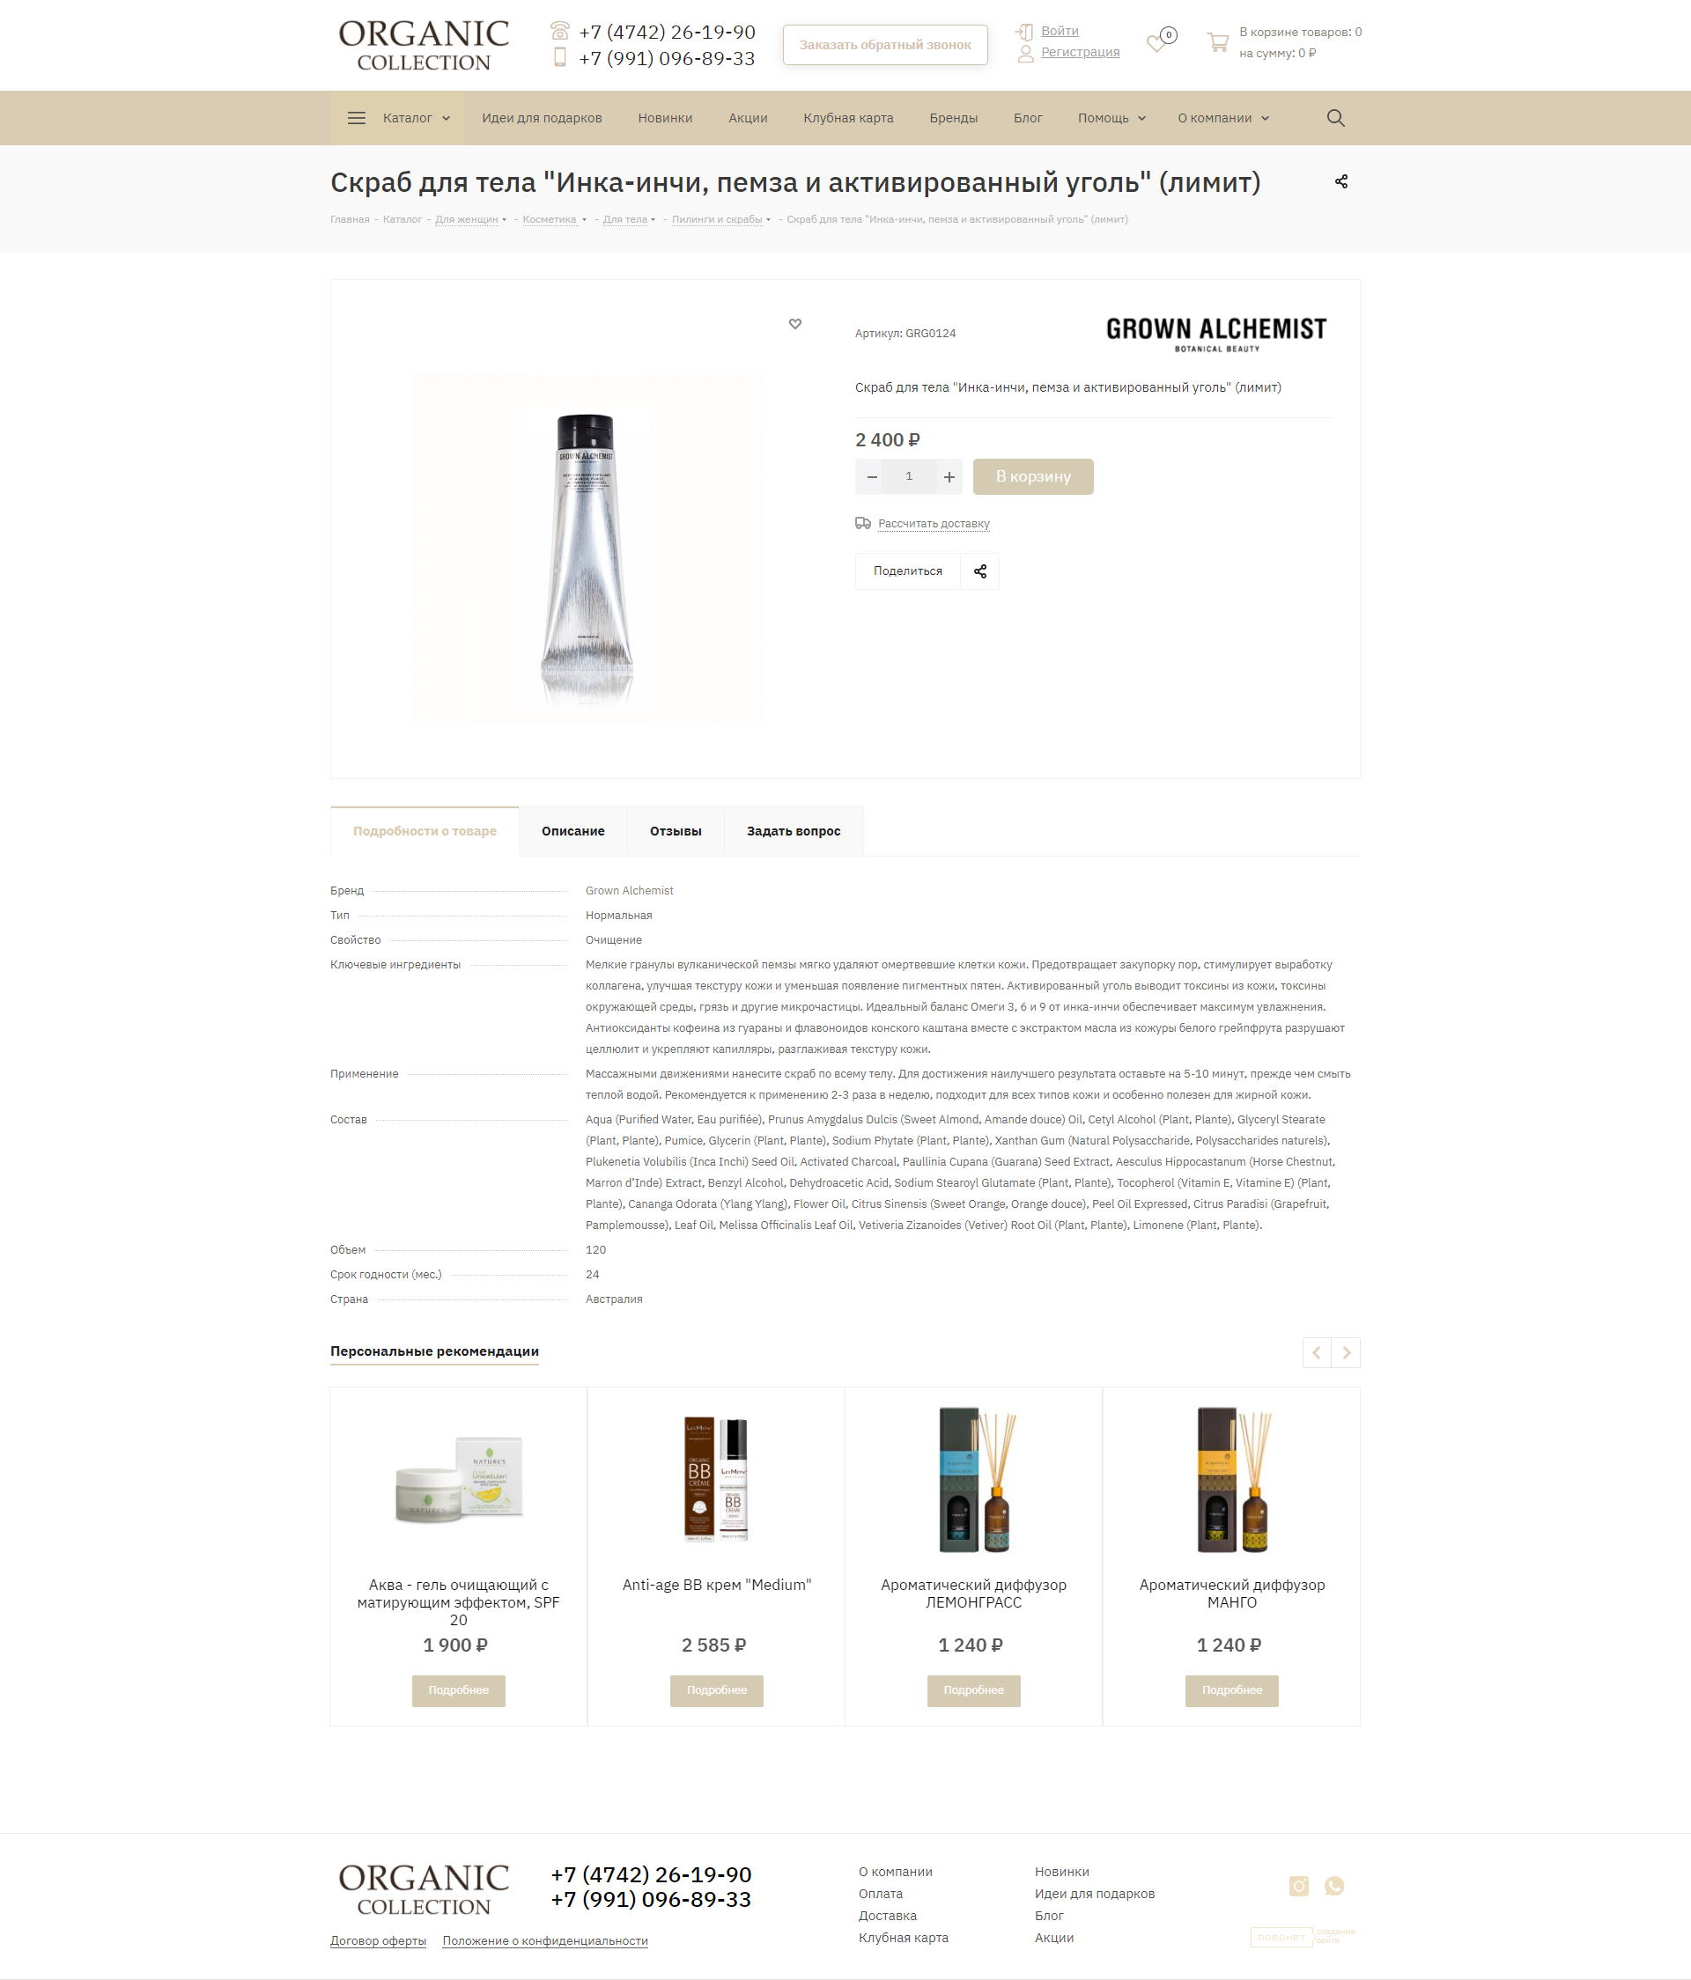
Task: Expand the Помощь dropdown menu
Action: (x=1111, y=119)
